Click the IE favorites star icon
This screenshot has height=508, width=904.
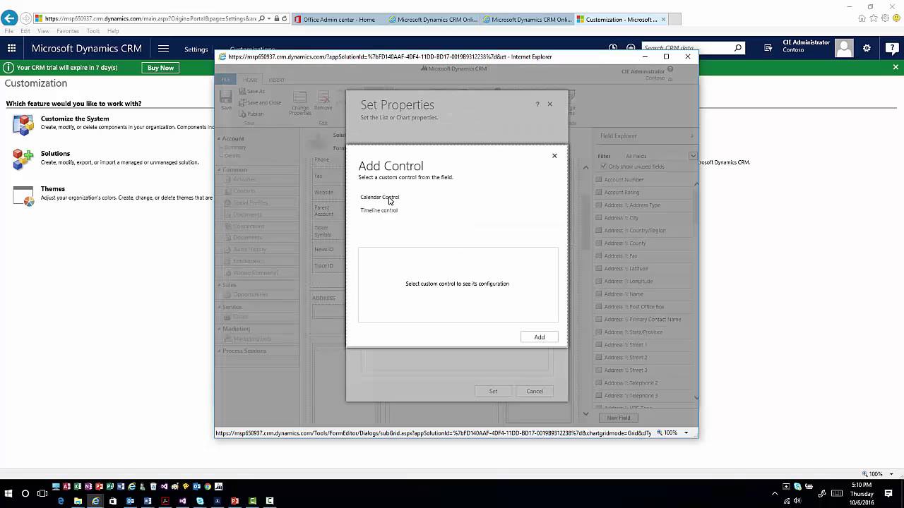(874, 18)
